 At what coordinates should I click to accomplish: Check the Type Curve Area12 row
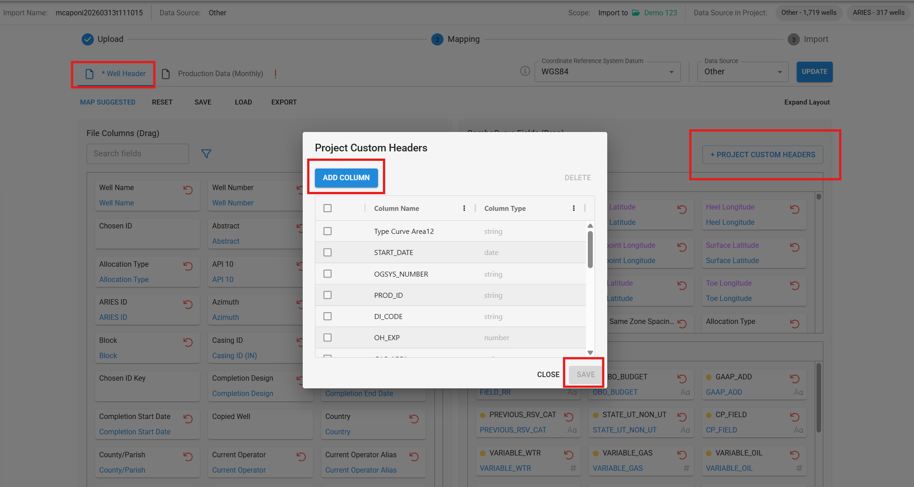click(x=328, y=231)
